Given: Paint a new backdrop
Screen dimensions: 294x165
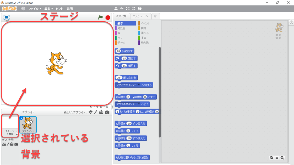Looking at the screenshot, I should point(8,144).
